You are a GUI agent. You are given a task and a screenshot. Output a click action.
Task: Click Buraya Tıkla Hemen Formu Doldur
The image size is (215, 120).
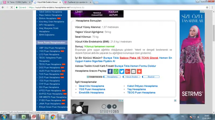point(135,66)
